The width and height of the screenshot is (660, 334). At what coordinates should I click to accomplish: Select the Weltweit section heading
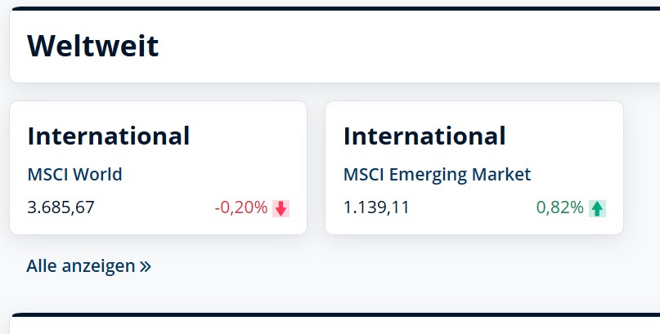[93, 46]
